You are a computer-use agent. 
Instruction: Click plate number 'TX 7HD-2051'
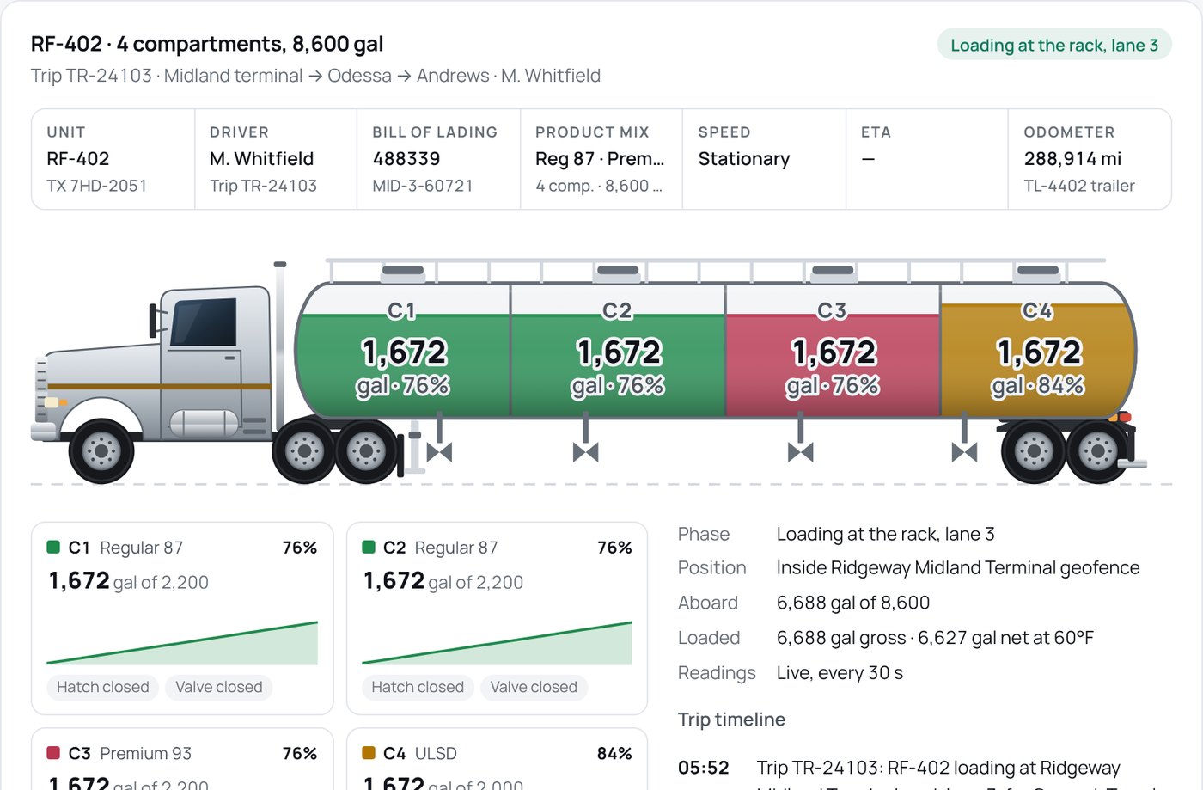click(97, 186)
